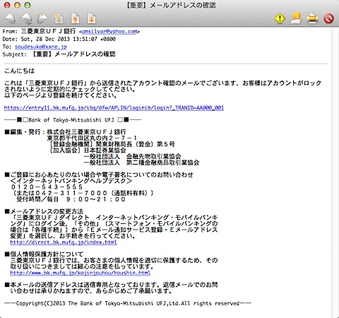Screen dimensions: 339x318
Task: Click the vertical scrollbar on right edge
Action: pos(335,172)
